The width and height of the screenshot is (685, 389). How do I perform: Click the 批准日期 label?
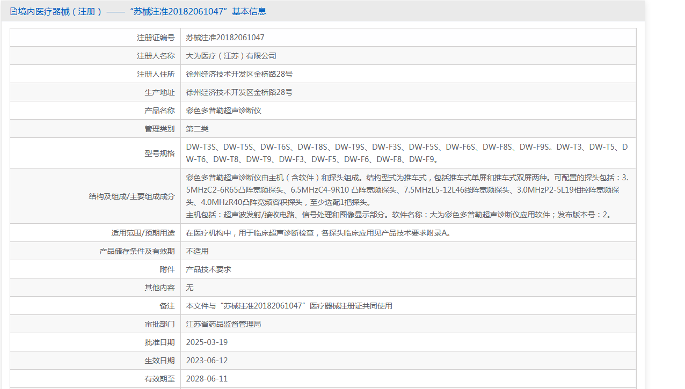point(159,342)
